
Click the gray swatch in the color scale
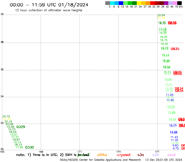[108, 3]
